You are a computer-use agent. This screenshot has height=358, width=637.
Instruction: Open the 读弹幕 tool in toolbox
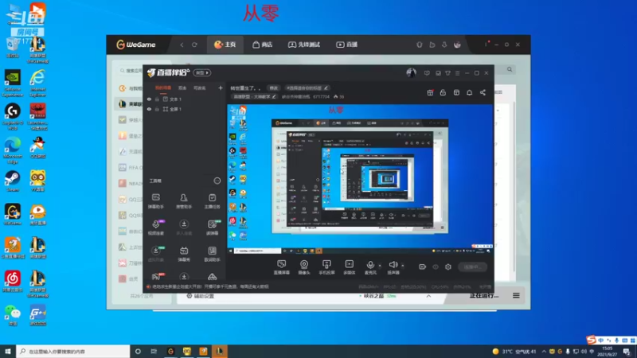[x=212, y=228]
